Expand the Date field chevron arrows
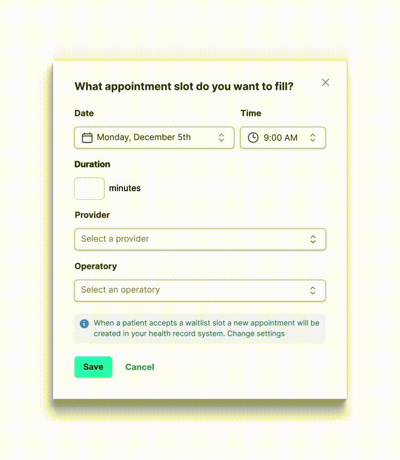This screenshot has height=460, width=400. tap(221, 138)
